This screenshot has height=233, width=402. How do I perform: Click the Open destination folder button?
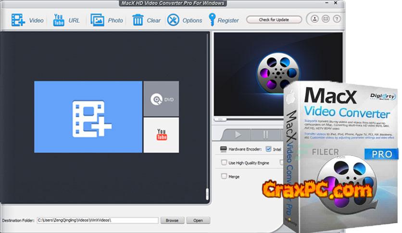[198, 220]
